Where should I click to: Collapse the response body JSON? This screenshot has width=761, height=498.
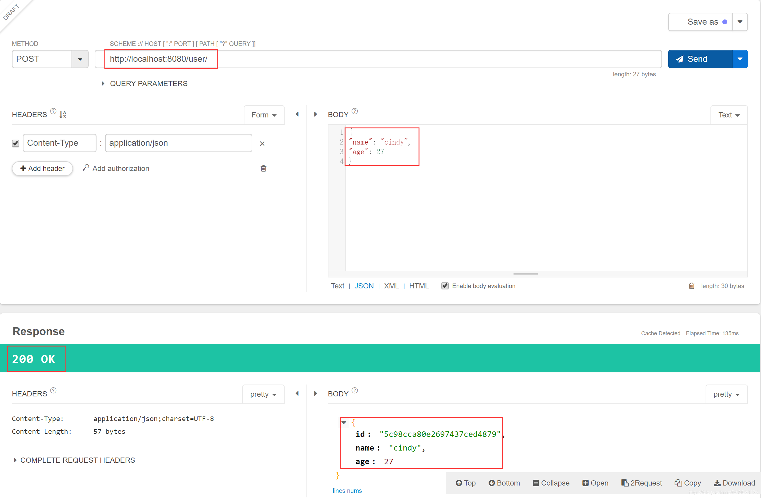pos(551,483)
